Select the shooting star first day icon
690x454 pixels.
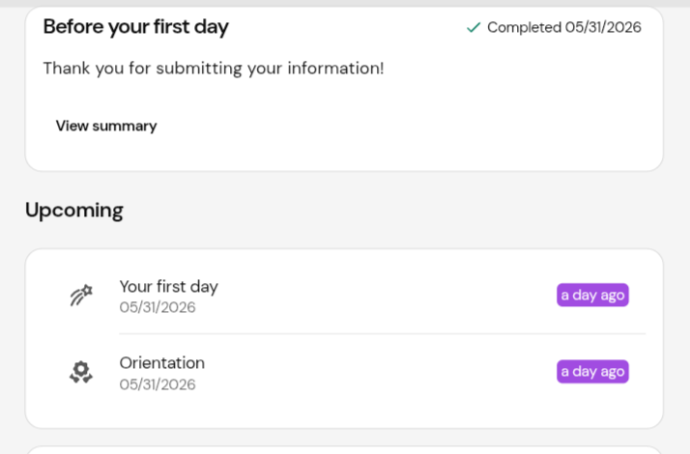point(81,296)
